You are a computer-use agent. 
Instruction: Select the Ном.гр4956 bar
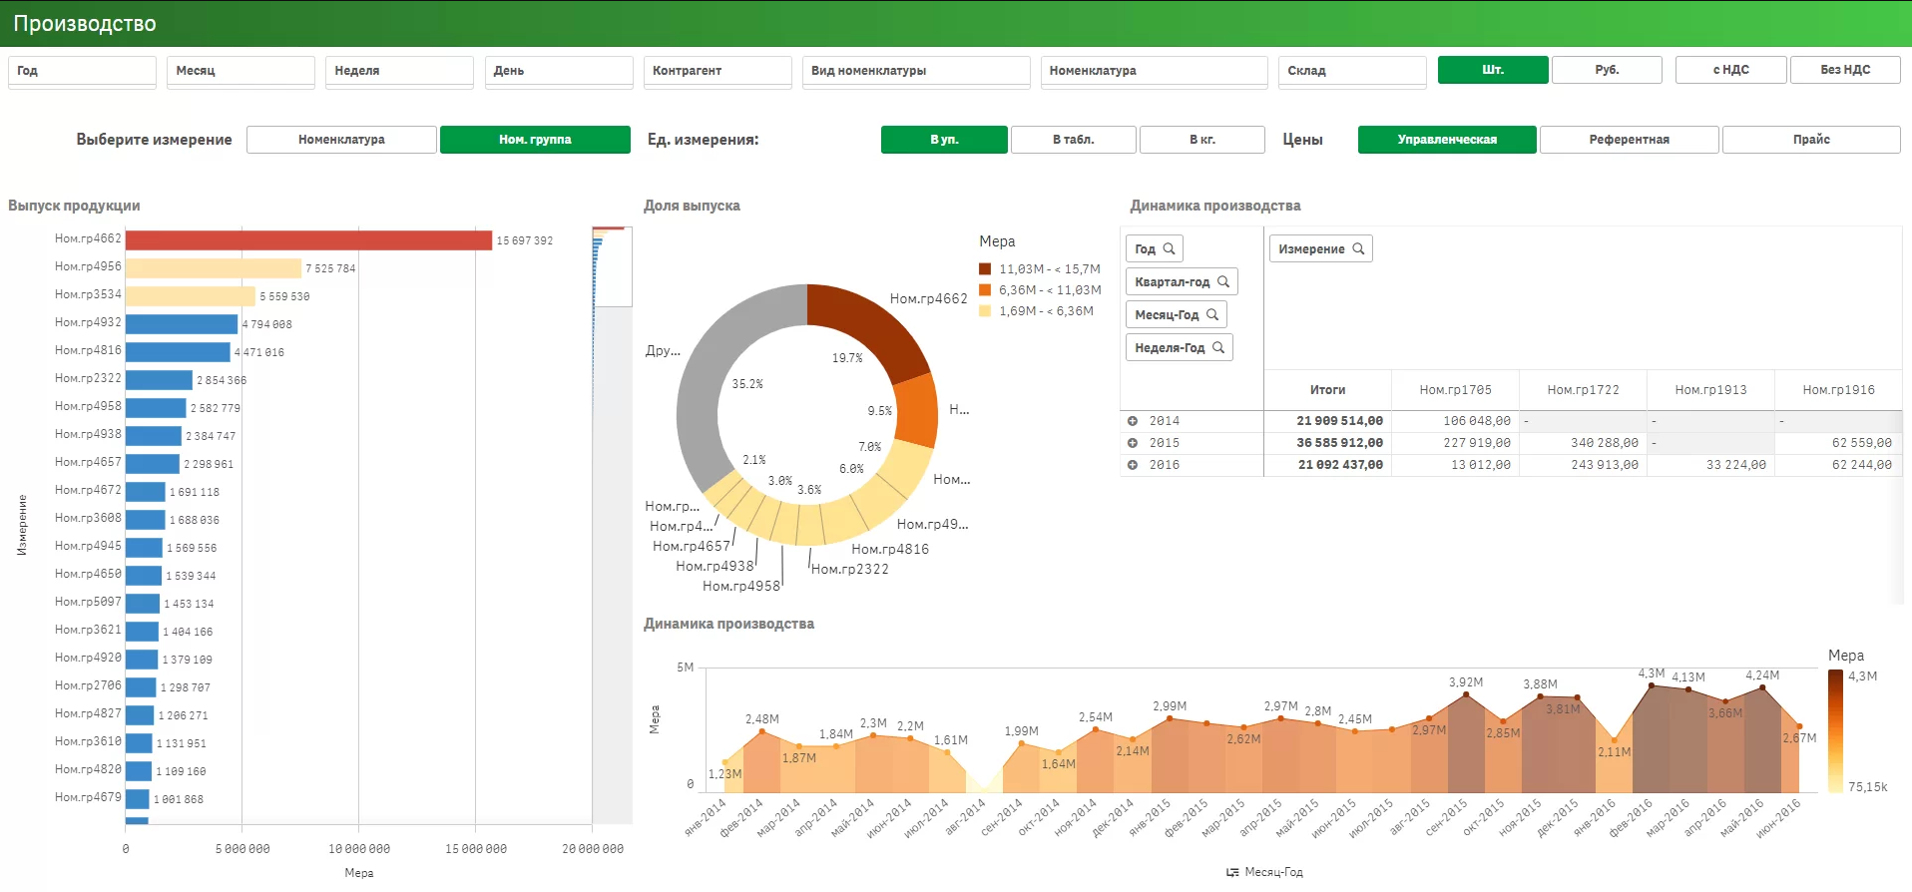pos(214,268)
